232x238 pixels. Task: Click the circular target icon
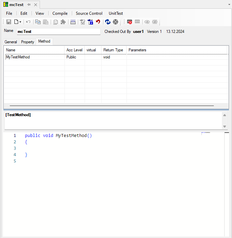[x=115, y=22]
